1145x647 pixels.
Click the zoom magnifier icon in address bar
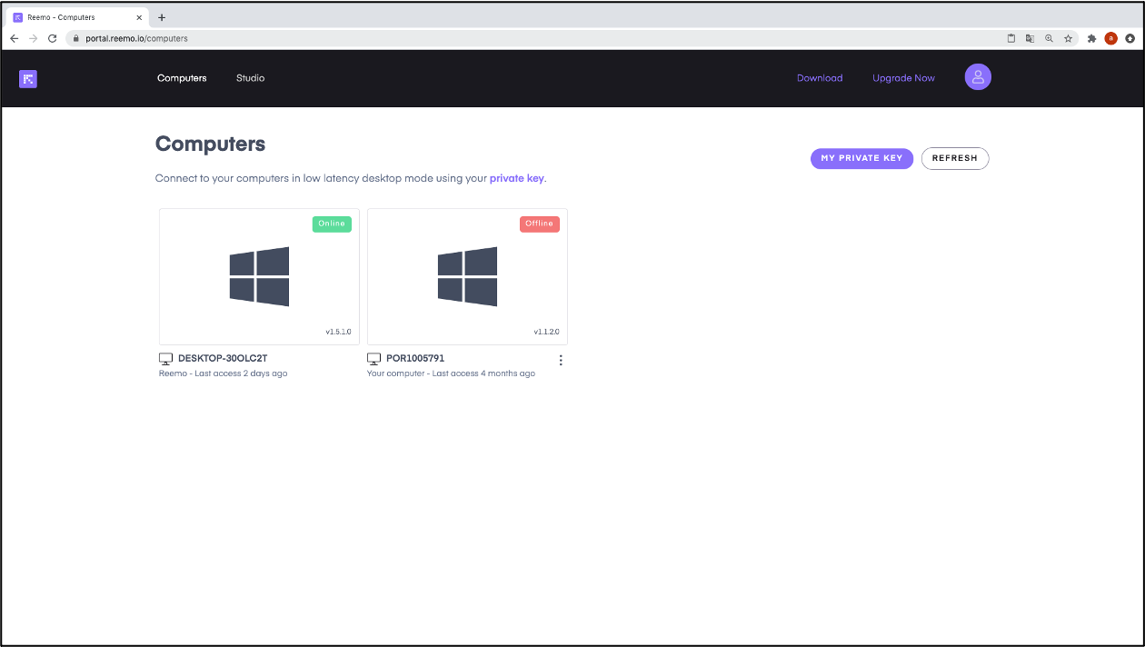point(1049,38)
